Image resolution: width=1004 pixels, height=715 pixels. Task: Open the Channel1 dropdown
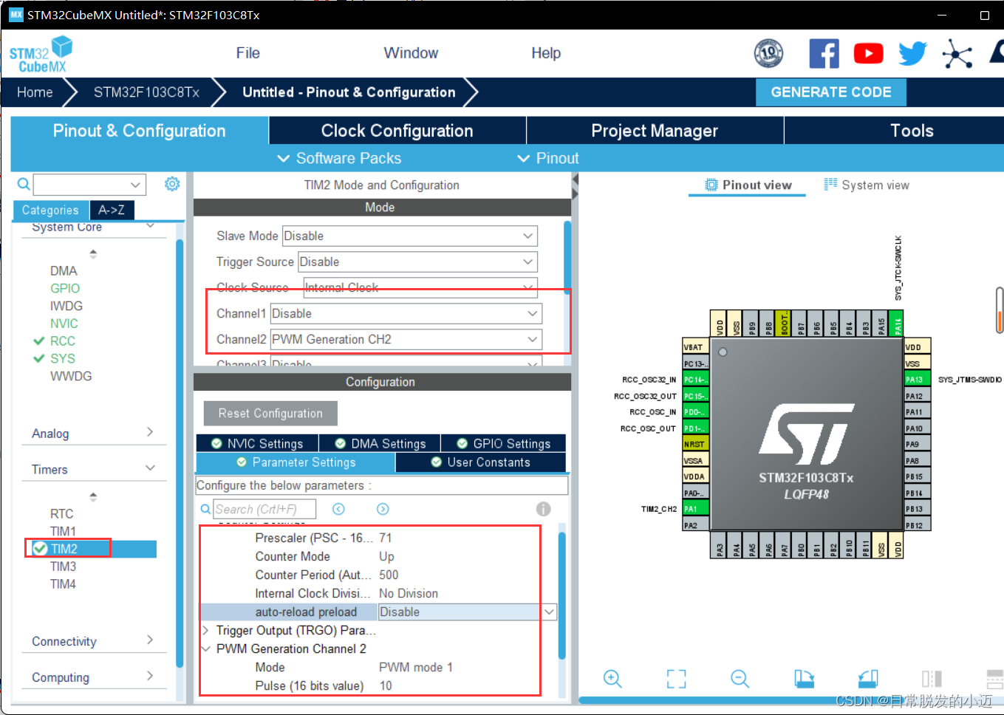(x=406, y=313)
